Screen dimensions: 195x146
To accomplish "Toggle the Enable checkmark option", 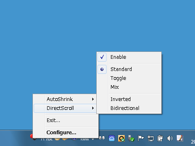I will click(x=129, y=57).
